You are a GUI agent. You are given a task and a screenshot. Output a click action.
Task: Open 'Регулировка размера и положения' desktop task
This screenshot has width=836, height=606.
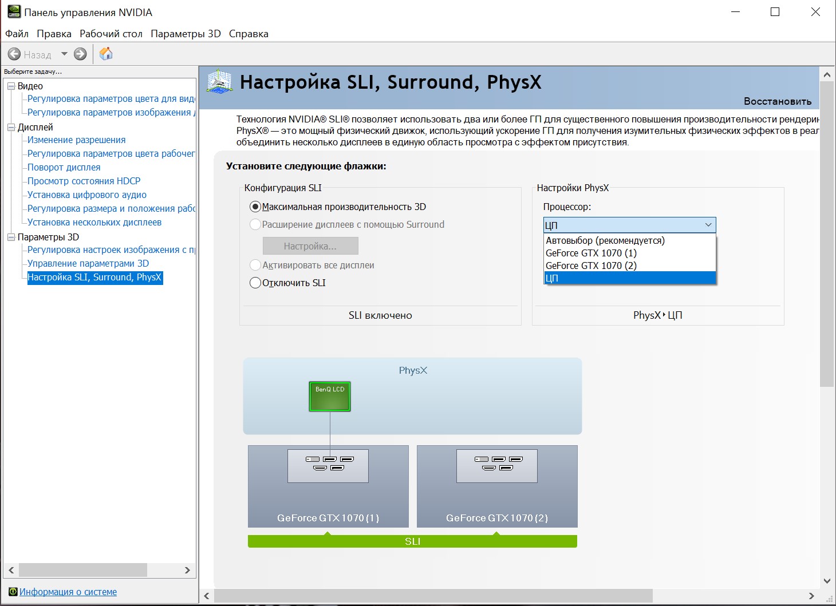click(x=111, y=208)
